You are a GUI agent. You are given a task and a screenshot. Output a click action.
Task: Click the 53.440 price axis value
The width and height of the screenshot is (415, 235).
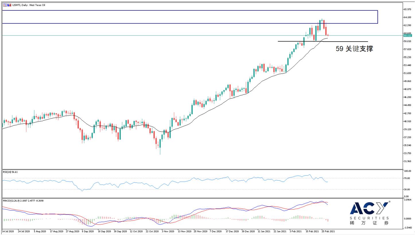pos(408,65)
